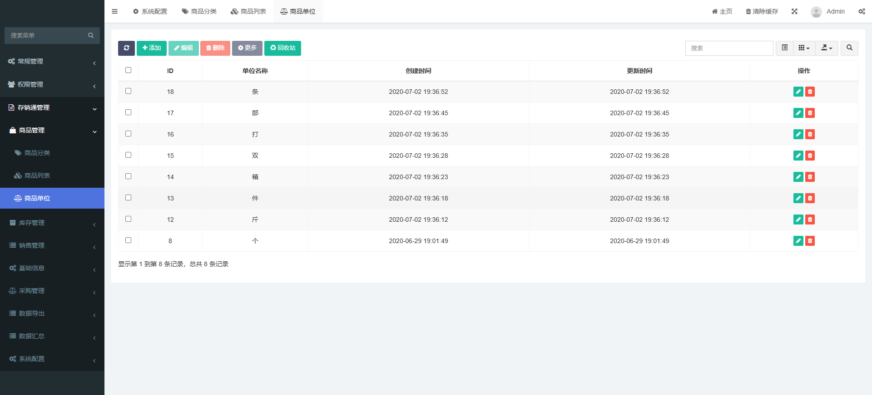Check the select-all checkbox in table header

129,70
